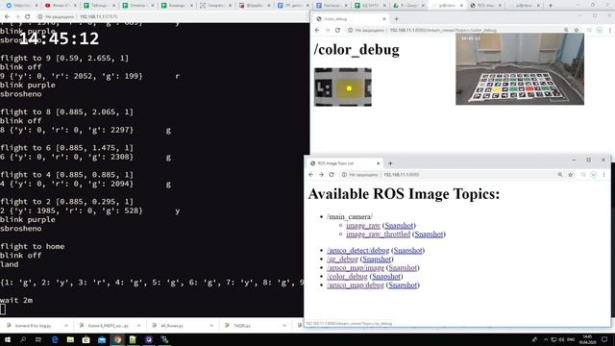
Task: Open Microsoft Store from the taskbar
Action: 86,339
